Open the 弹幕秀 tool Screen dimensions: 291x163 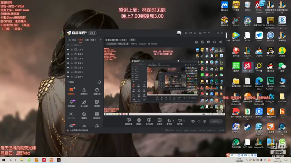(x=84, y=115)
